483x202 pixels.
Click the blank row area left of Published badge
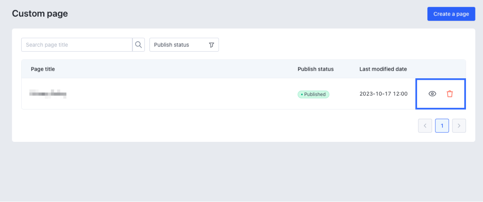[182, 94]
